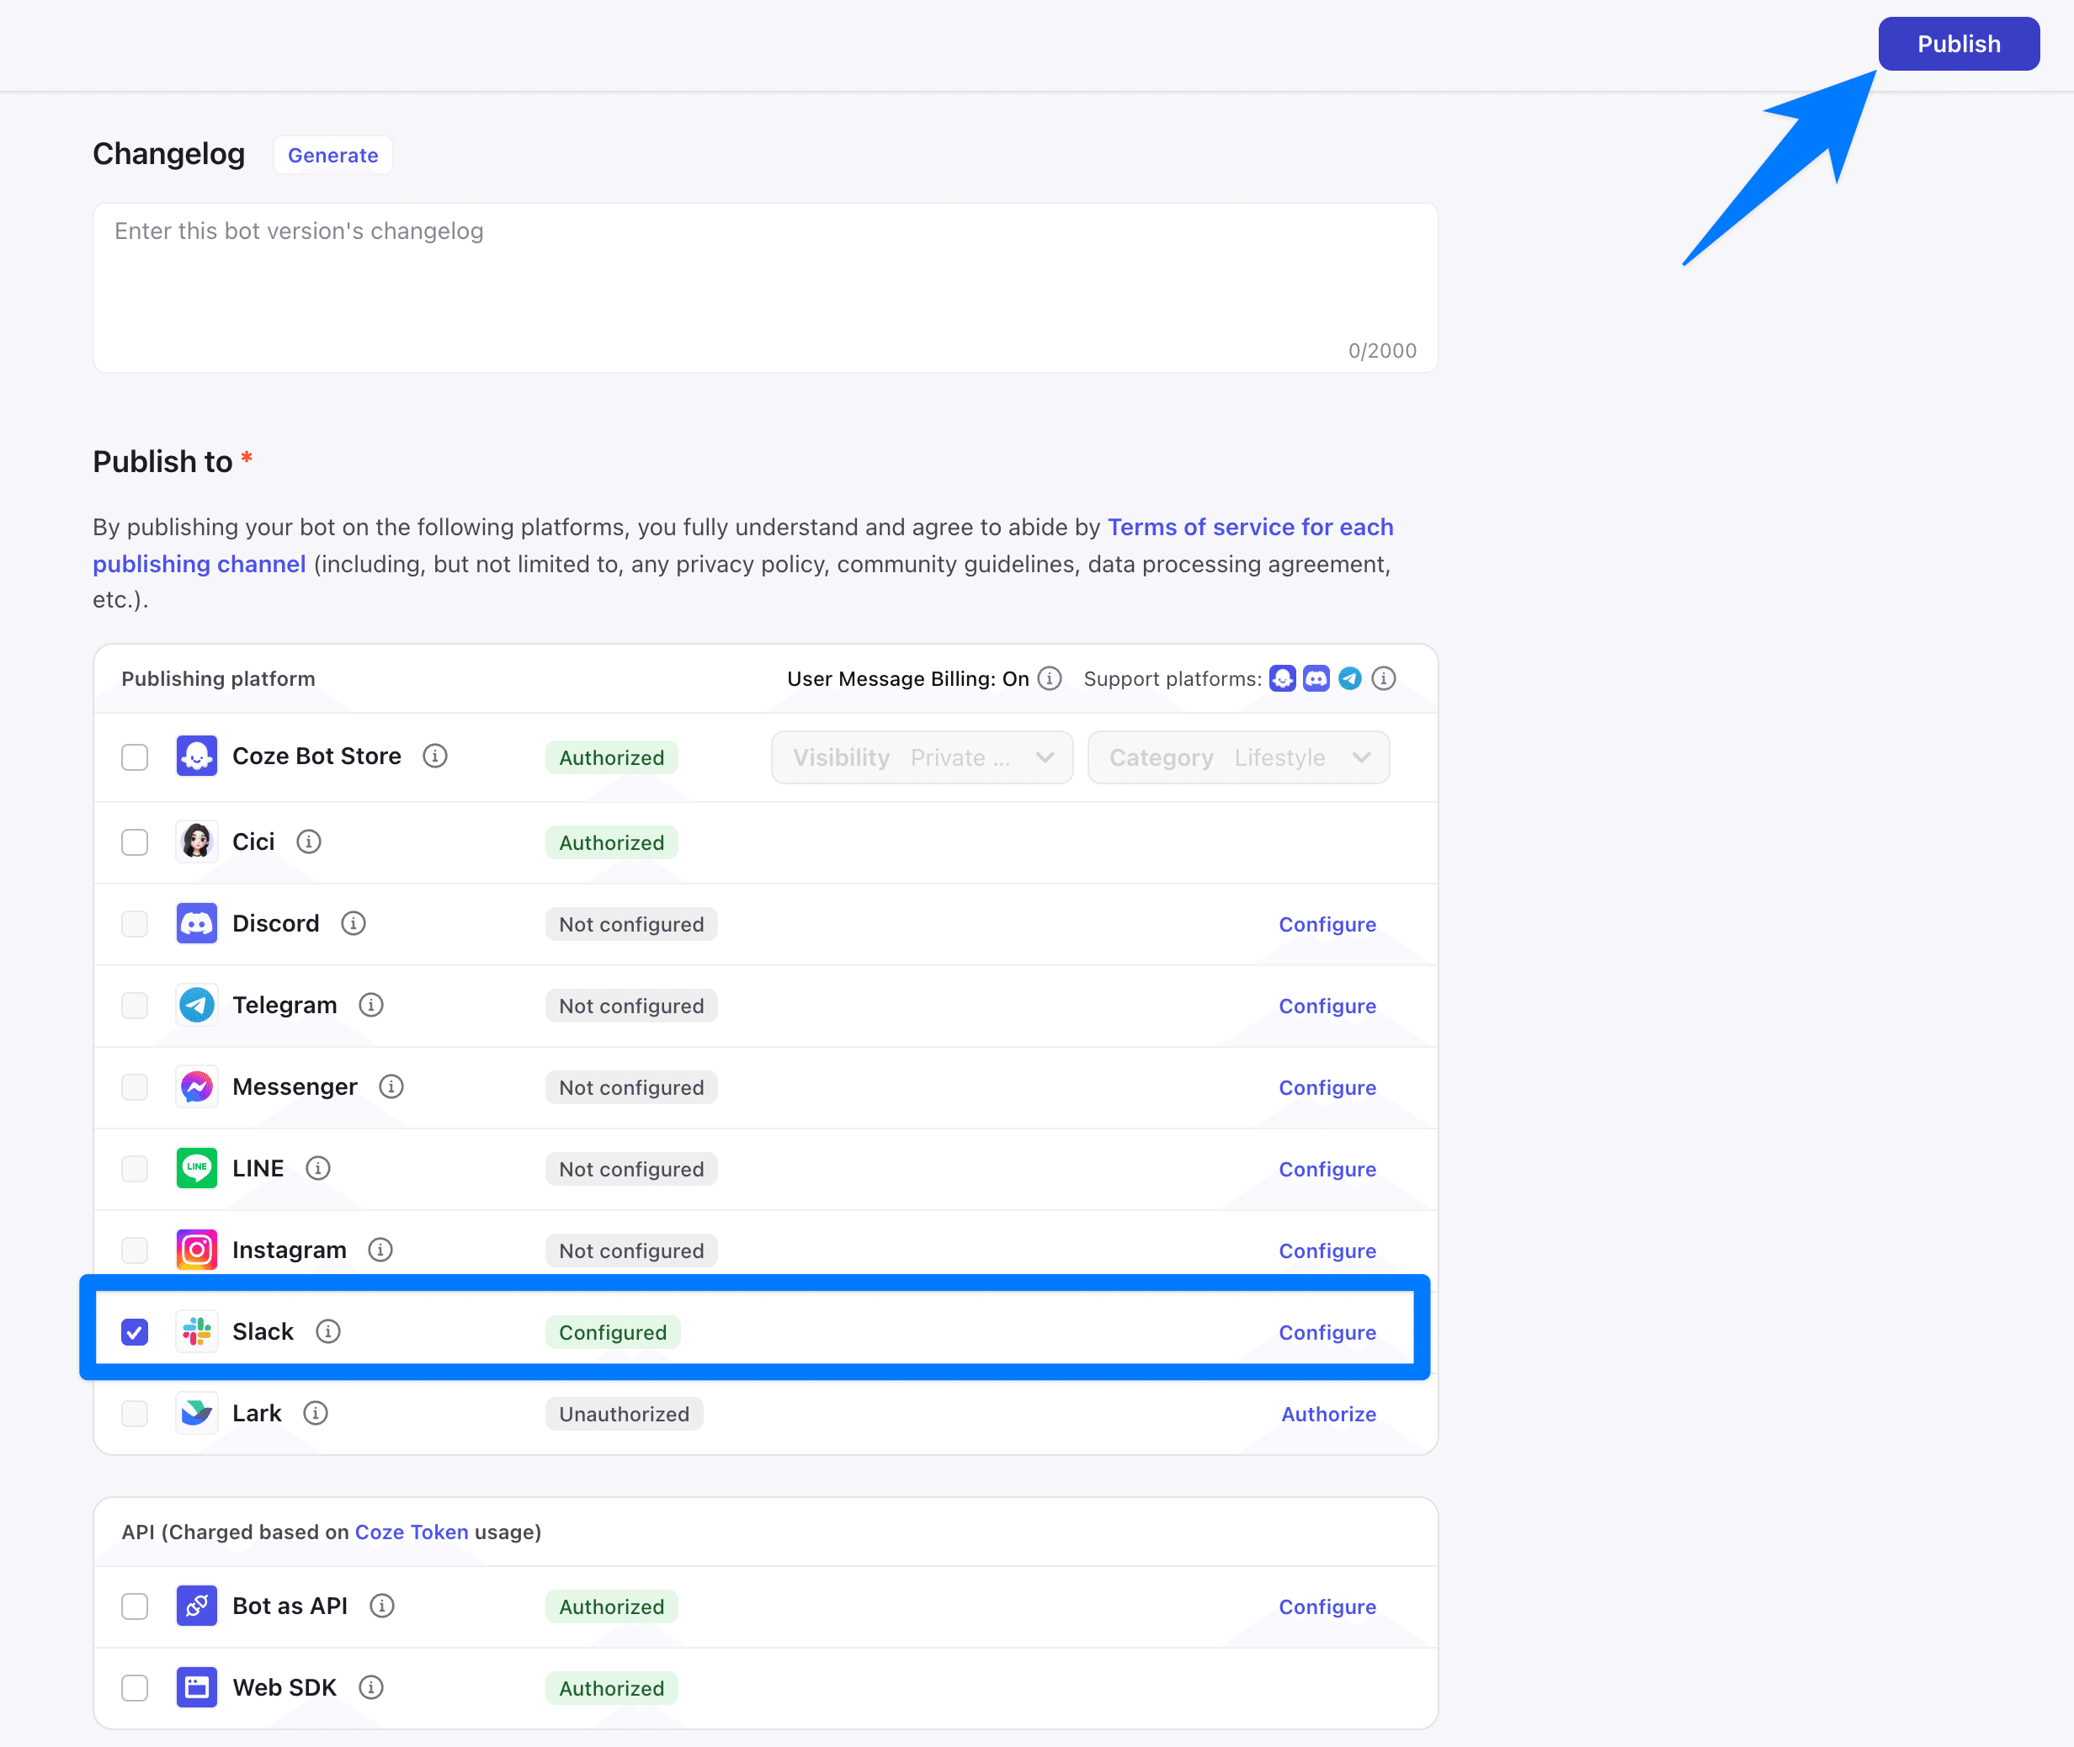Click the info icon next to Messenger
Image resolution: width=2074 pixels, height=1747 pixels.
(x=391, y=1086)
